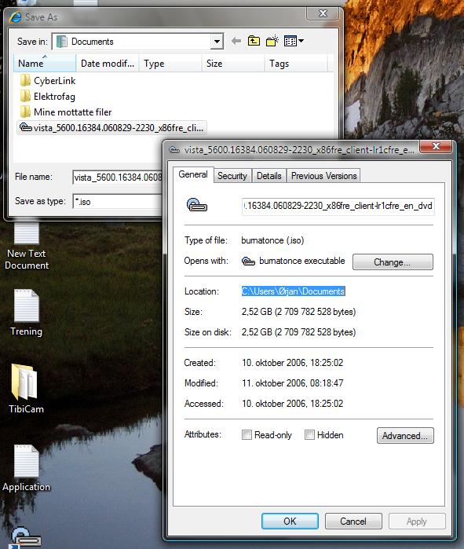Viewport: 464px width, 549px height.
Task: Sort by Date modified column header
Action: [108, 64]
